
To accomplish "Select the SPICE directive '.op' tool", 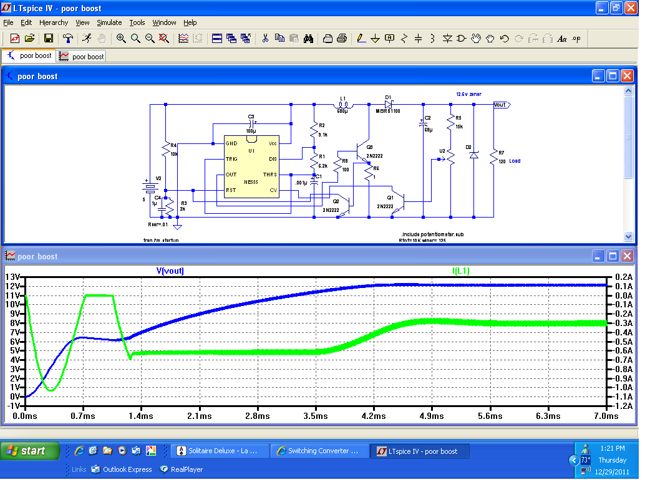I will tap(576, 39).
